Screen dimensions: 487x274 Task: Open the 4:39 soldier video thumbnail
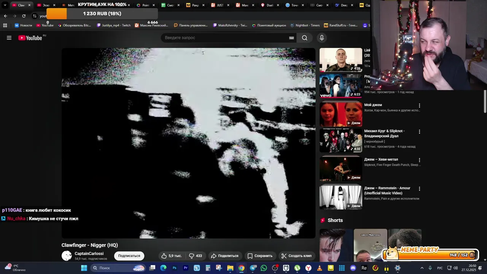[341, 60]
